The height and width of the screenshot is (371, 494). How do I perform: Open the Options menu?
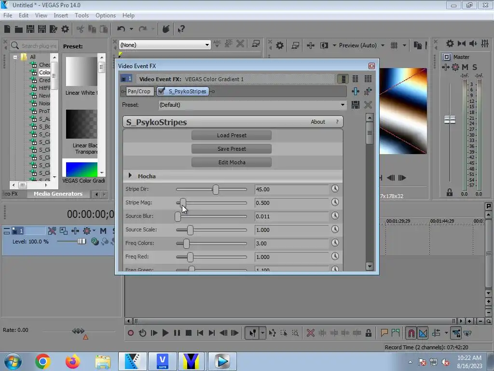click(x=106, y=15)
